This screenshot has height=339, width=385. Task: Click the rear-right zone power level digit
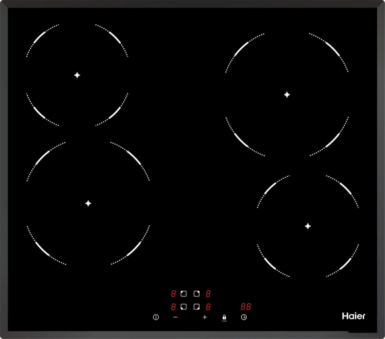208,294
